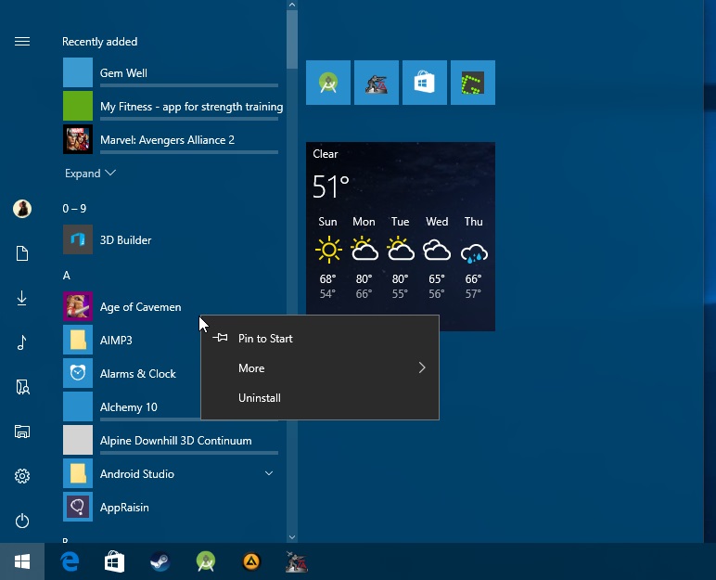Open the Alarms & Clock app
716x580 pixels.
130,373
